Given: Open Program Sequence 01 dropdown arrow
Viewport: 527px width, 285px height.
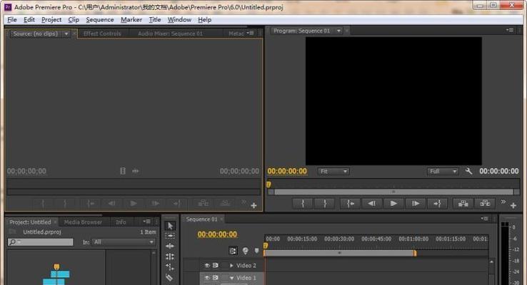Looking at the screenshot, I should point(338,31).
